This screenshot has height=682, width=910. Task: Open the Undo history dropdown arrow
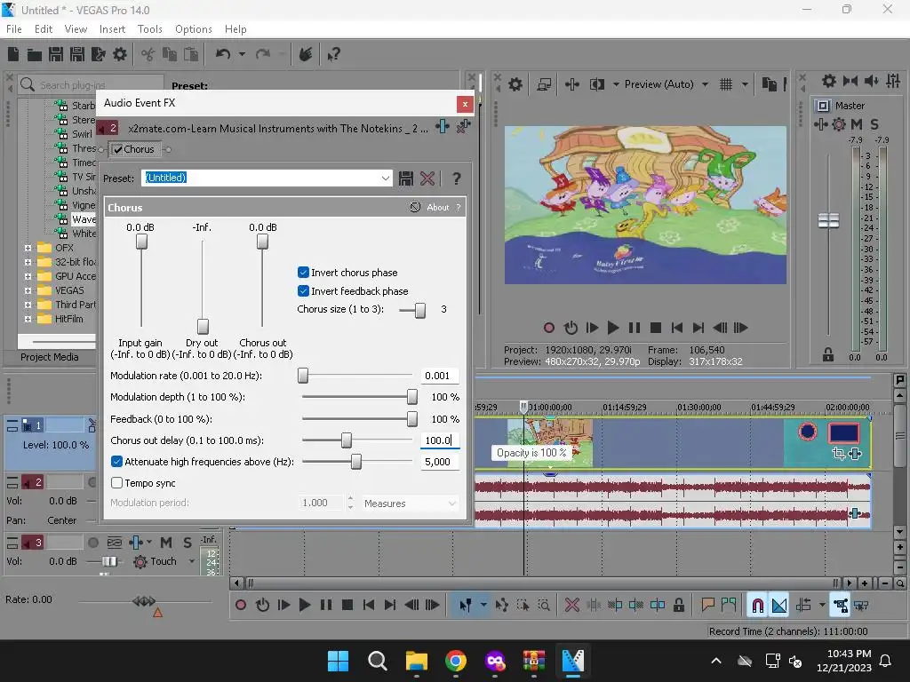click(x=242, y=54)
